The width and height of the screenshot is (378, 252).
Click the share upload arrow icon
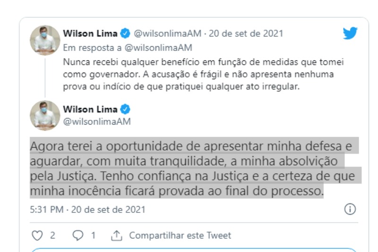[x=117, y=235]
